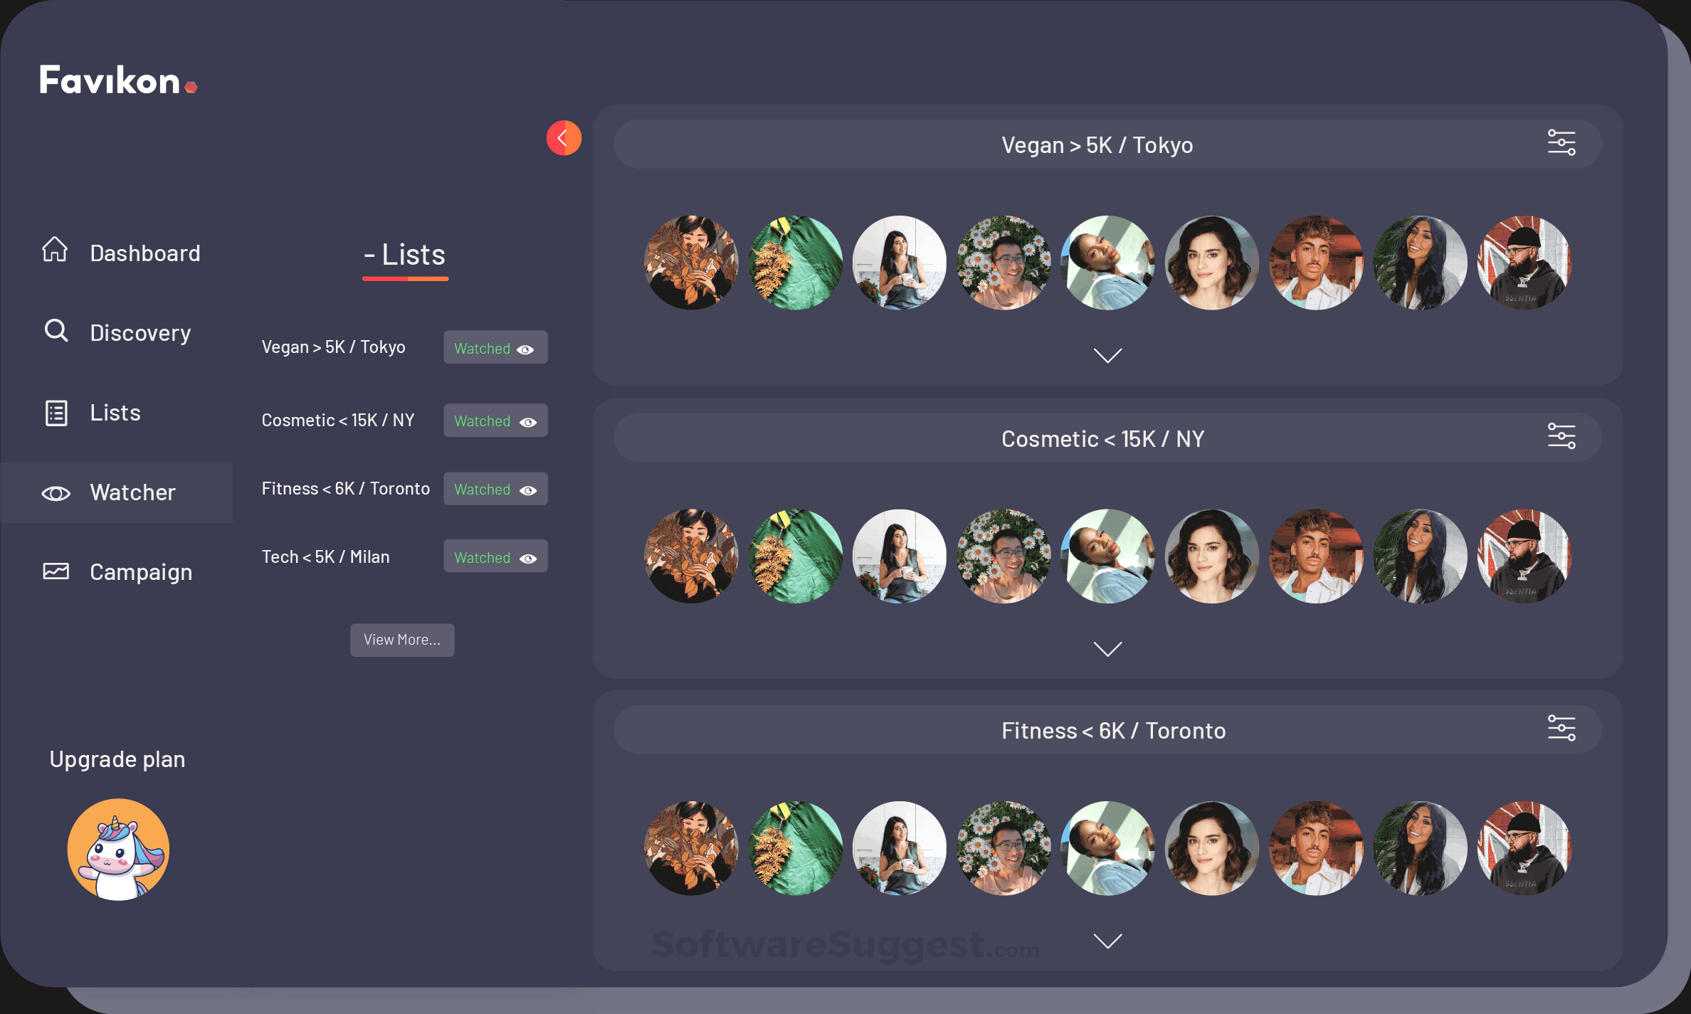
Task: Open the first influencer avatar in Vegan list
Action: 690,263
